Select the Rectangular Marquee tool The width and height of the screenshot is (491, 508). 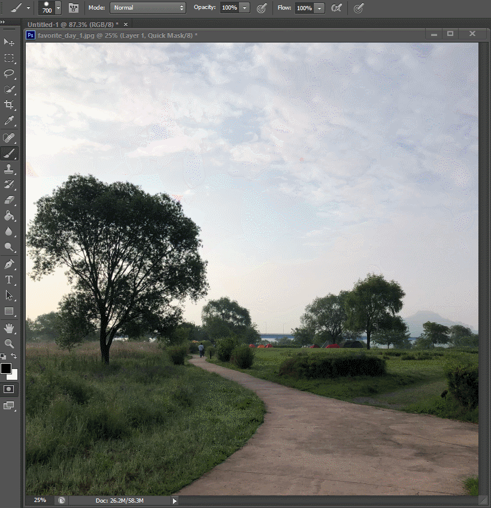[x=9, y=58]
